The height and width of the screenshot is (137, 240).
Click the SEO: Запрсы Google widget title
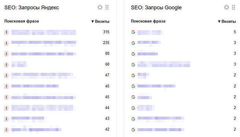pyautogui.click(x=156, y=7)
